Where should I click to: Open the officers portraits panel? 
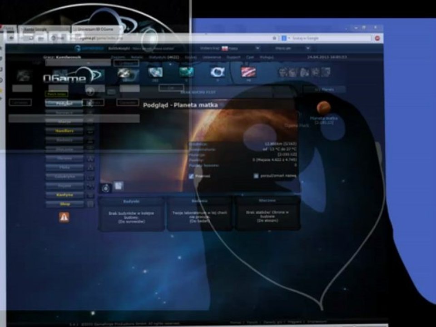pyautogui.click(x=304, y=72)
